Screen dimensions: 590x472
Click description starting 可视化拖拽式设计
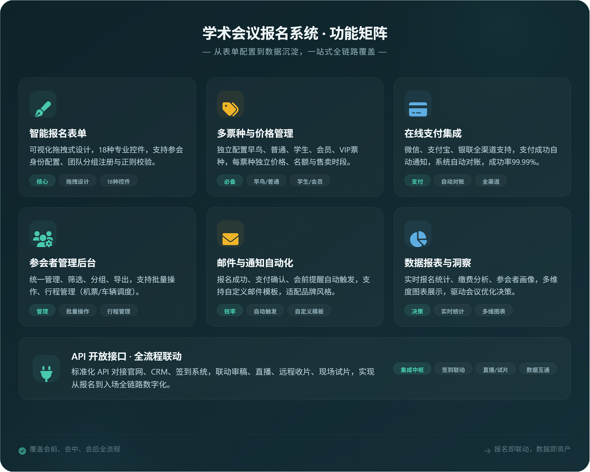pos(107,156)
